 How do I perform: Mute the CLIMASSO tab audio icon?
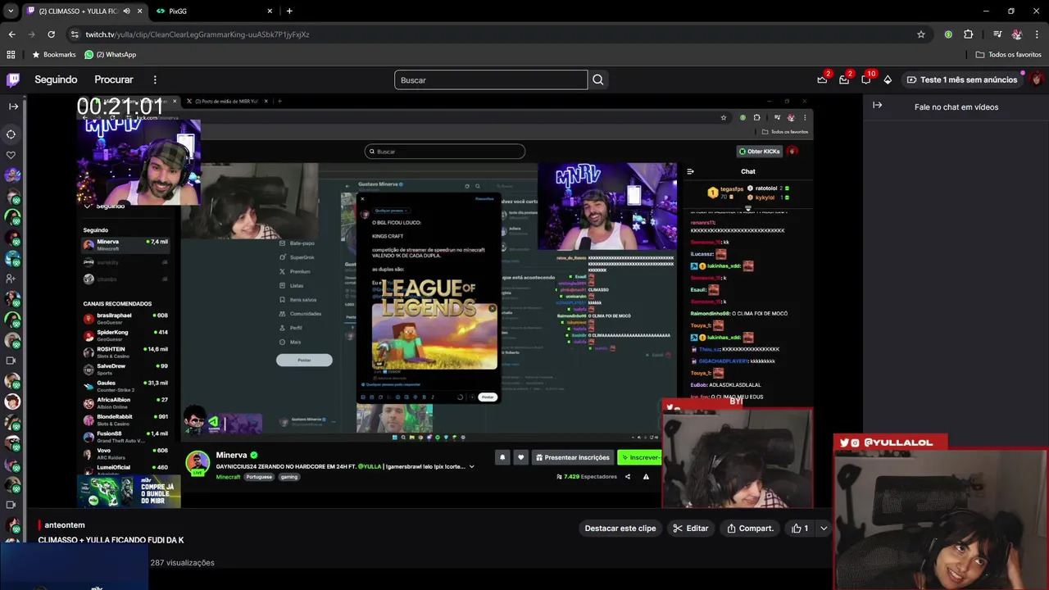click(126, 11)
